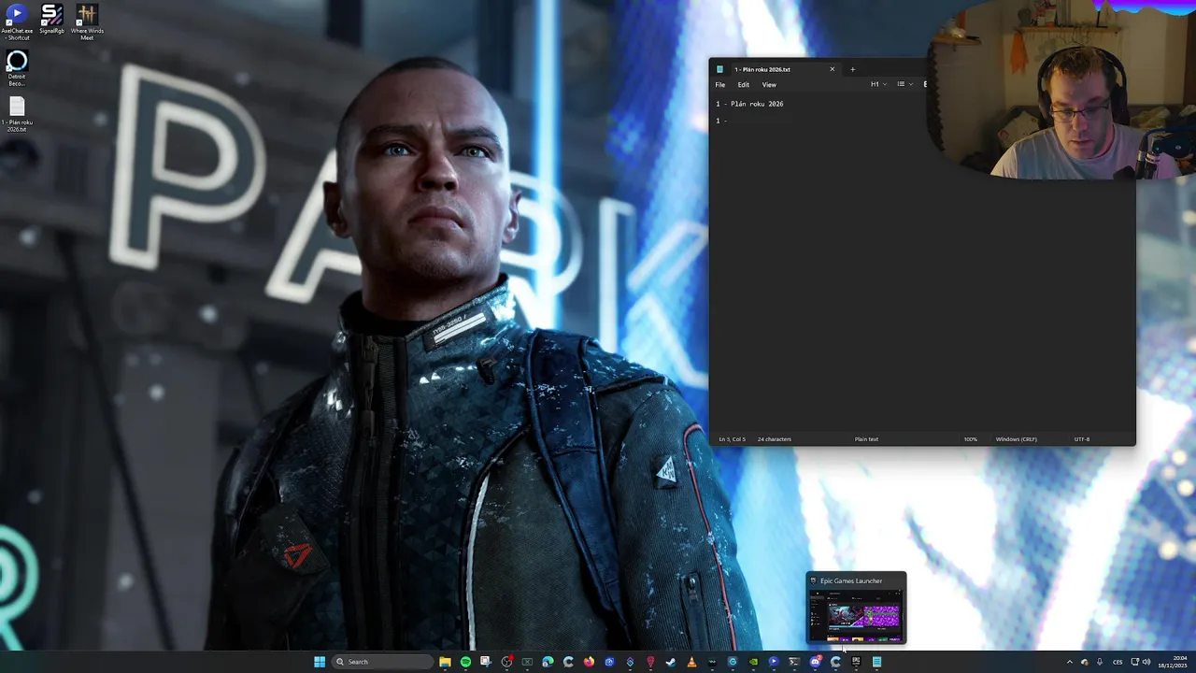The height and width of the screenshot is (673, 1196).
Task: Switch the CES keyboard language indicator
Action: click(1118, 662)
